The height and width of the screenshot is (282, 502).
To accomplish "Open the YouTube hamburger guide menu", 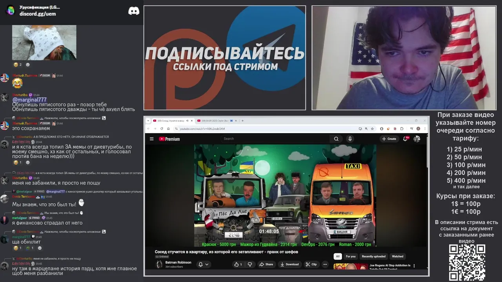I will [151, 139].
